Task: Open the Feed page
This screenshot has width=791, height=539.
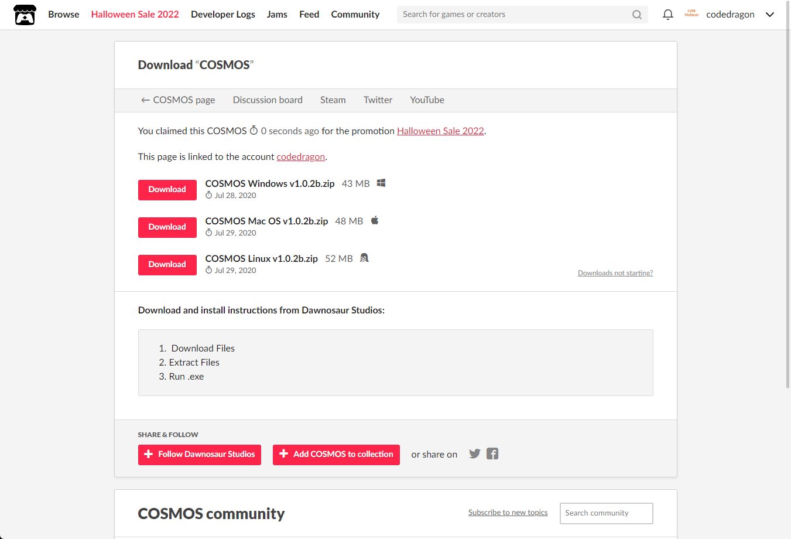Action: [x=309, y=14]
